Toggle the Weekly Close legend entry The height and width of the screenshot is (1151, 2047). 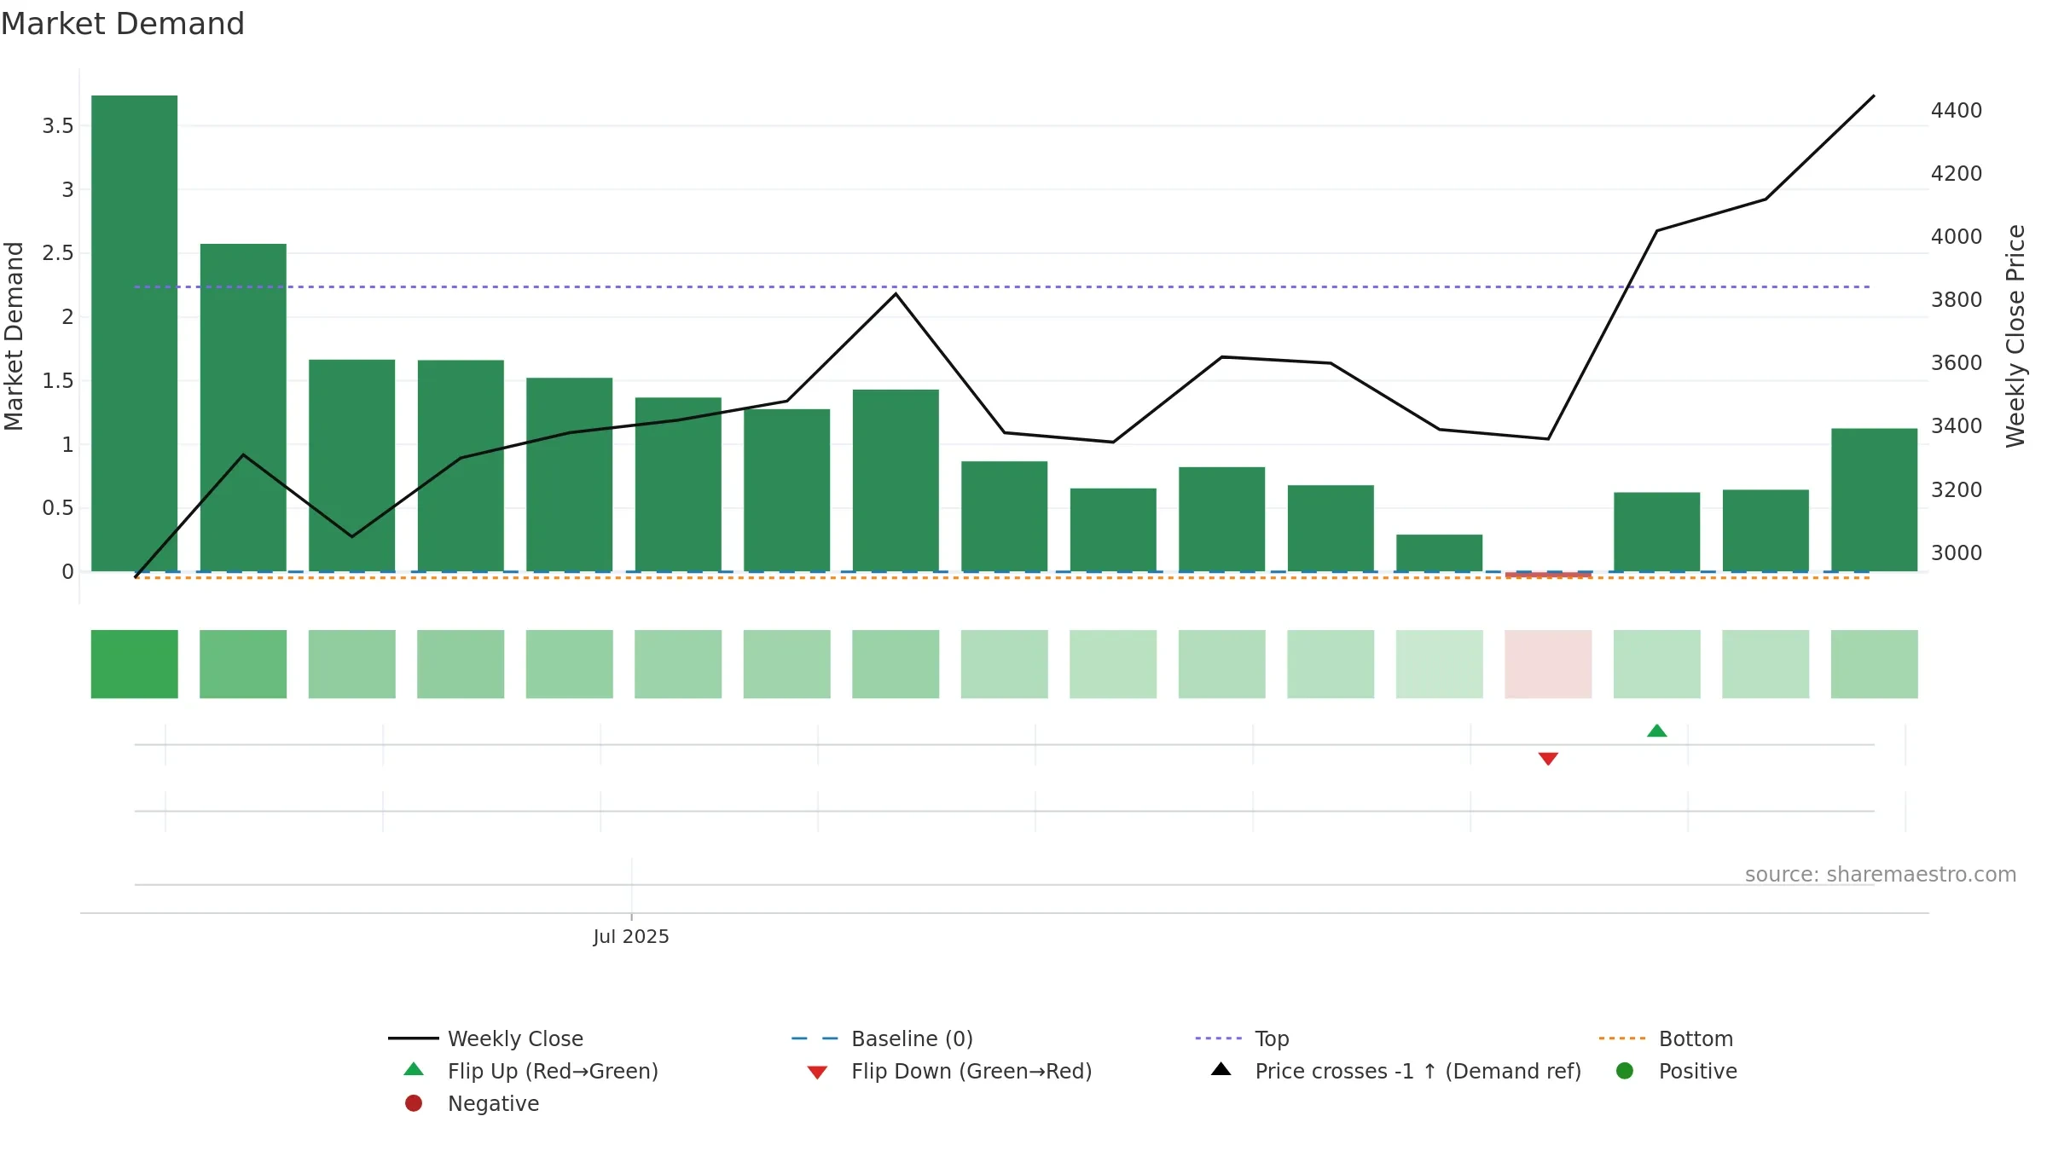pyautogui.click(x=486, y=1038)
